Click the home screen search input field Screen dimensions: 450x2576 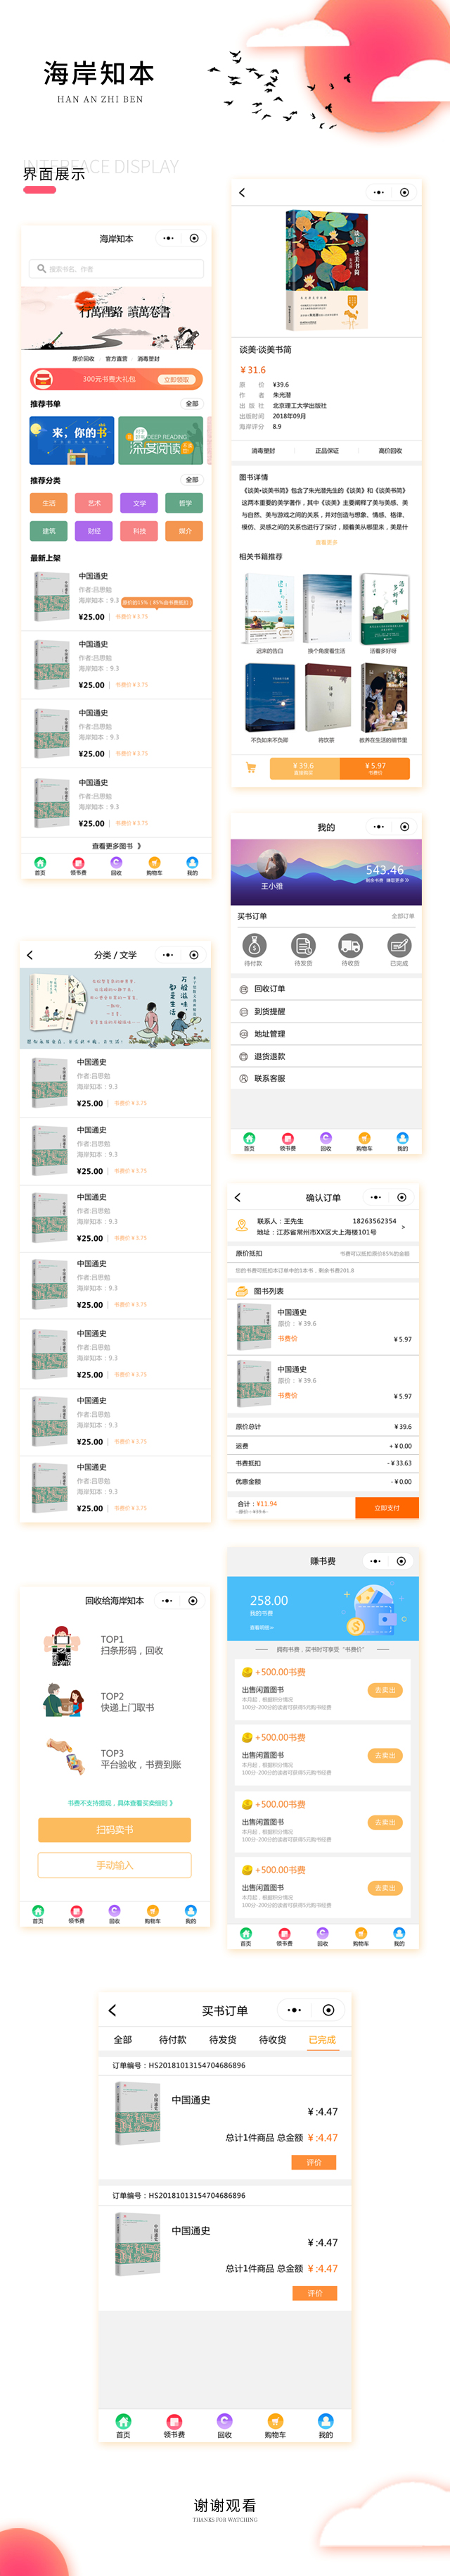click(x=117, y=269)
